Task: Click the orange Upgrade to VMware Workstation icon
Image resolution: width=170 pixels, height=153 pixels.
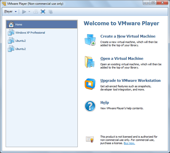Action: (90, 84)
